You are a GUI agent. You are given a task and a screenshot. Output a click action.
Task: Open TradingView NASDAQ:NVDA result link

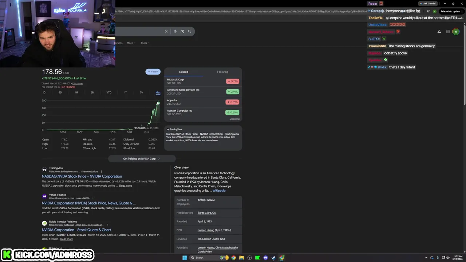[x=82, y=176]
